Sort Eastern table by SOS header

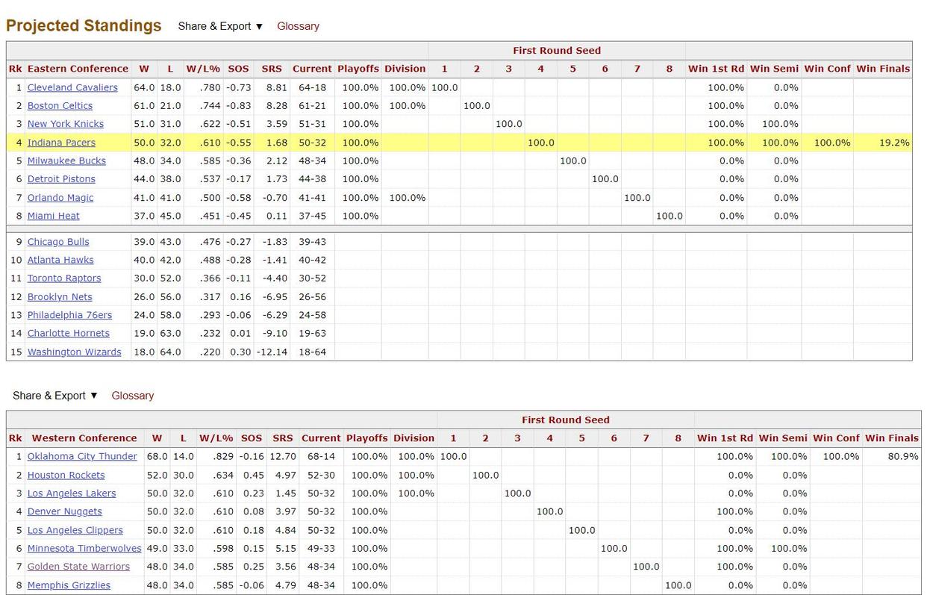point(238,69)
